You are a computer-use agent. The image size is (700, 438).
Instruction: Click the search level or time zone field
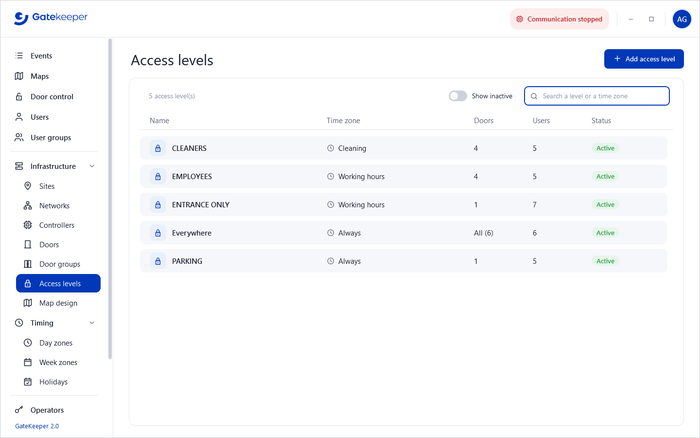point(597,96)
